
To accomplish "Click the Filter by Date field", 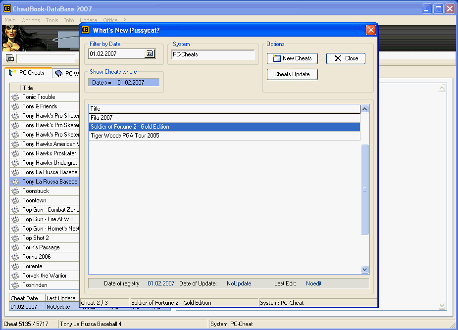I will coord(116,53).
